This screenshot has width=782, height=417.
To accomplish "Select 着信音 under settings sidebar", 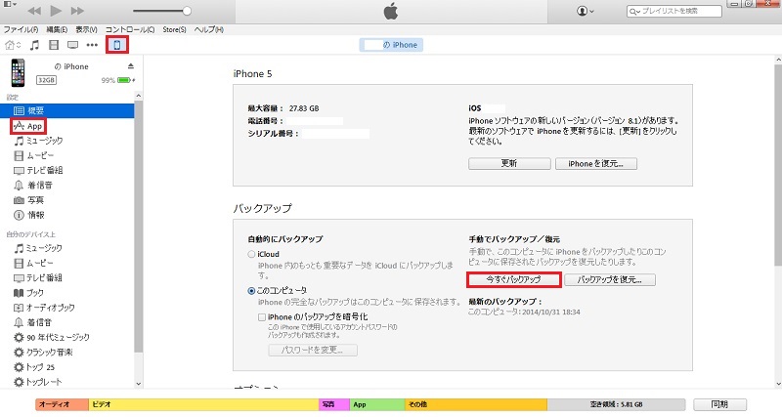I will (33, 186).
